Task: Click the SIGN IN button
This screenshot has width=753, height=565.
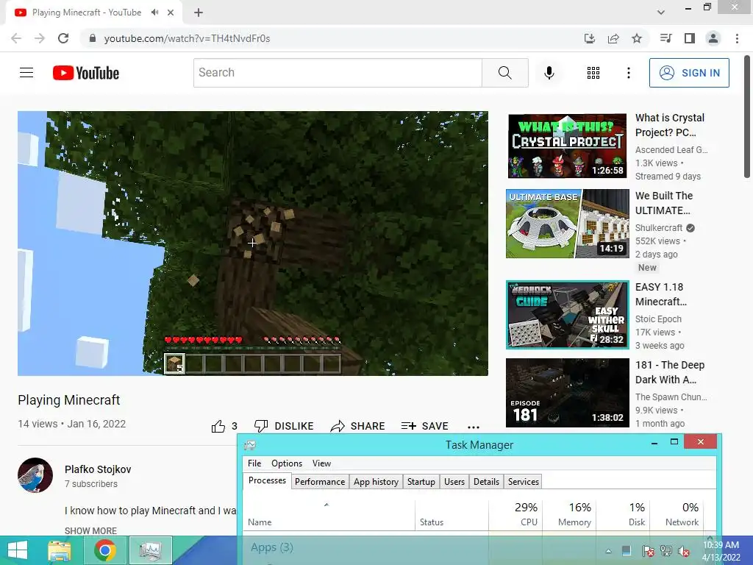Action: 689,73
